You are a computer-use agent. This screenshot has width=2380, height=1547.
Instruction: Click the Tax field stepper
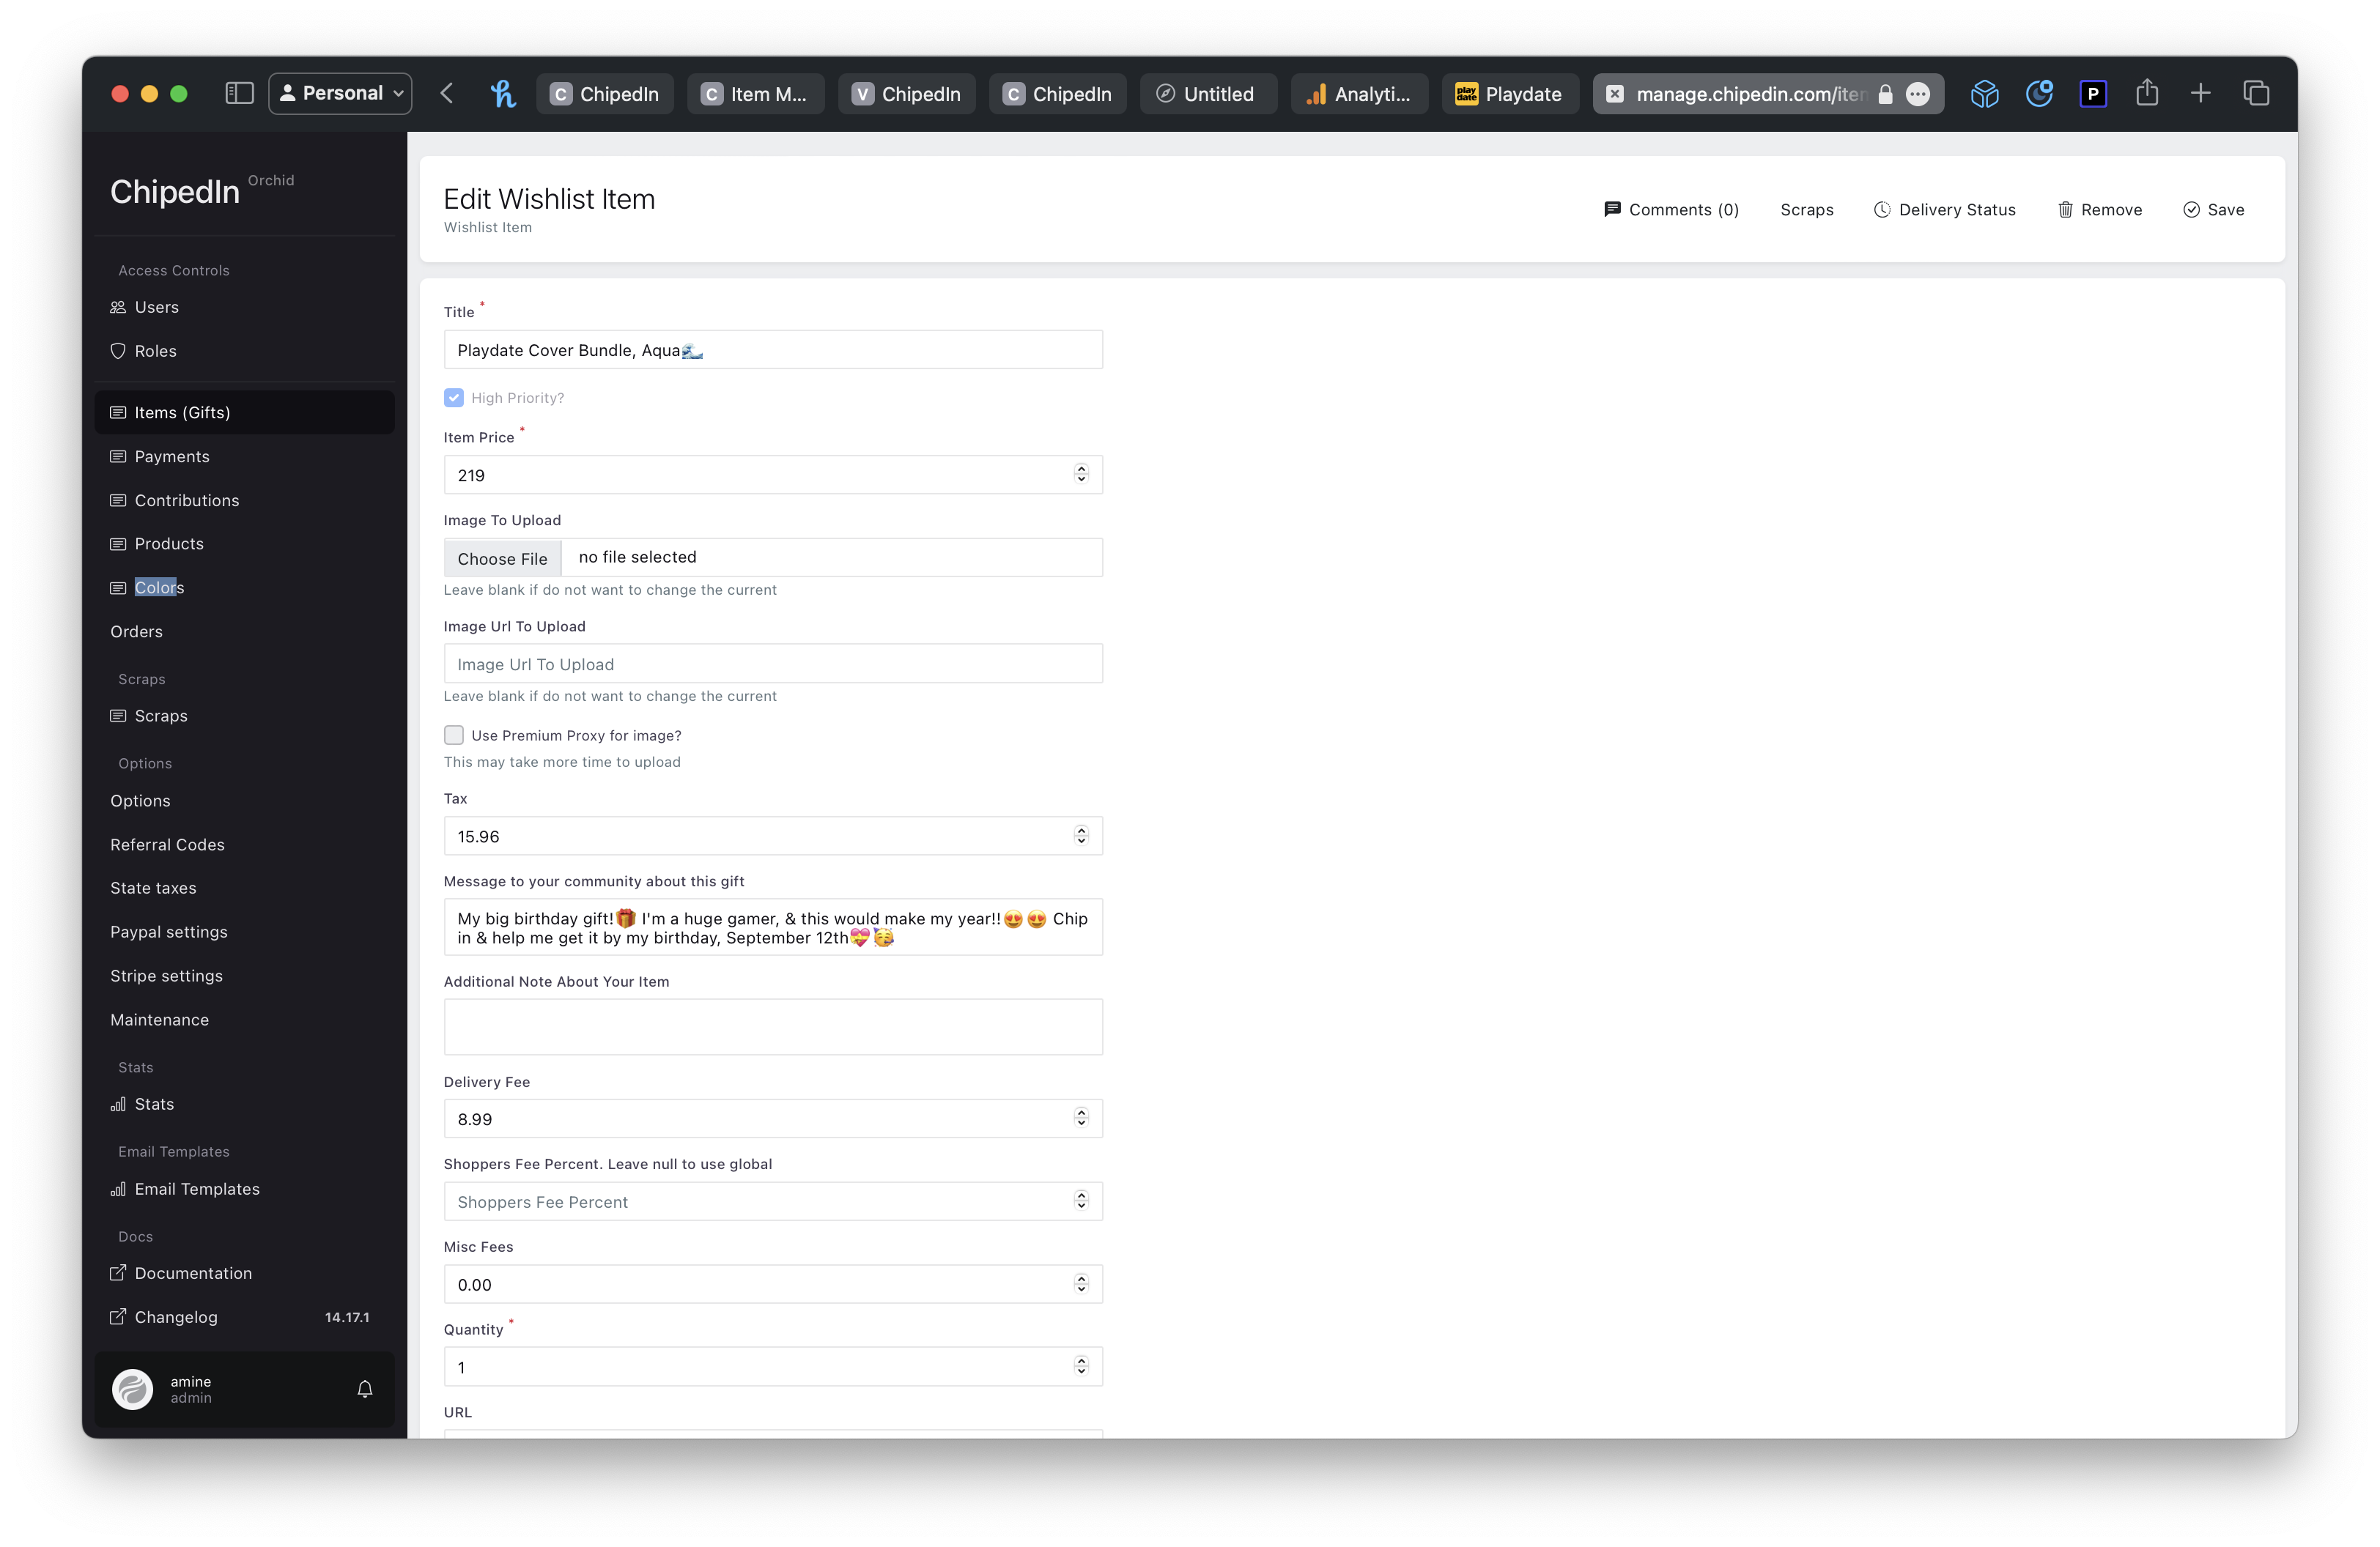1081,836
